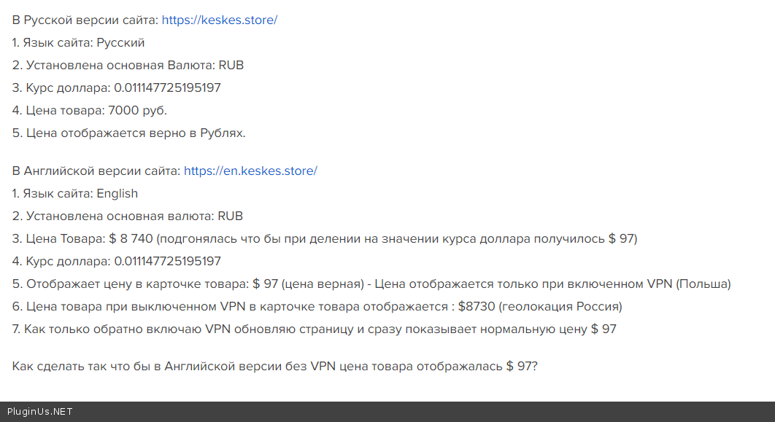The image size is (775, 422).
Task: Click the 'Как только обратно включаю VPN' line
Action: tap(314, 329)
